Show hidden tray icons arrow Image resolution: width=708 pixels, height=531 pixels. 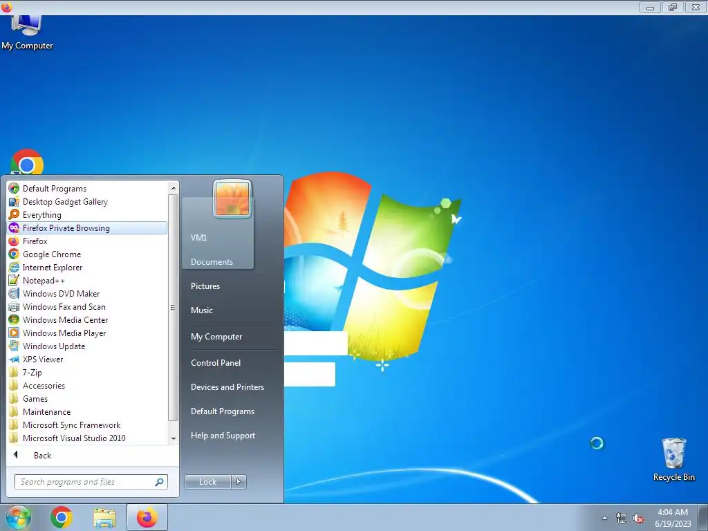(x=604, y=519)
